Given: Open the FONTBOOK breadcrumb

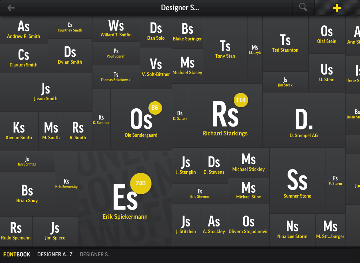Looking at the screenshot, I should (17, 254).
